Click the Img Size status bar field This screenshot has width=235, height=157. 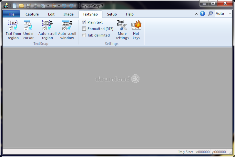pos(186,152)
